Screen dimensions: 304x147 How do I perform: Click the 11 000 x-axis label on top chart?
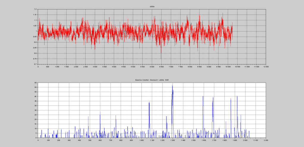pos(247,67)
